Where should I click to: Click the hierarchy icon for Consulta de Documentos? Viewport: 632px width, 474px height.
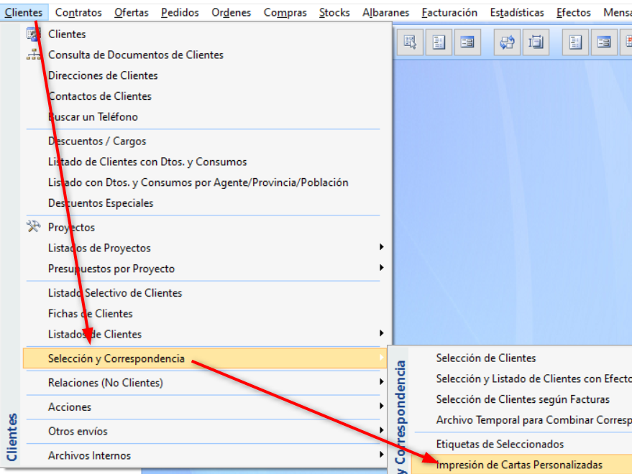click(x=34, y=55)
